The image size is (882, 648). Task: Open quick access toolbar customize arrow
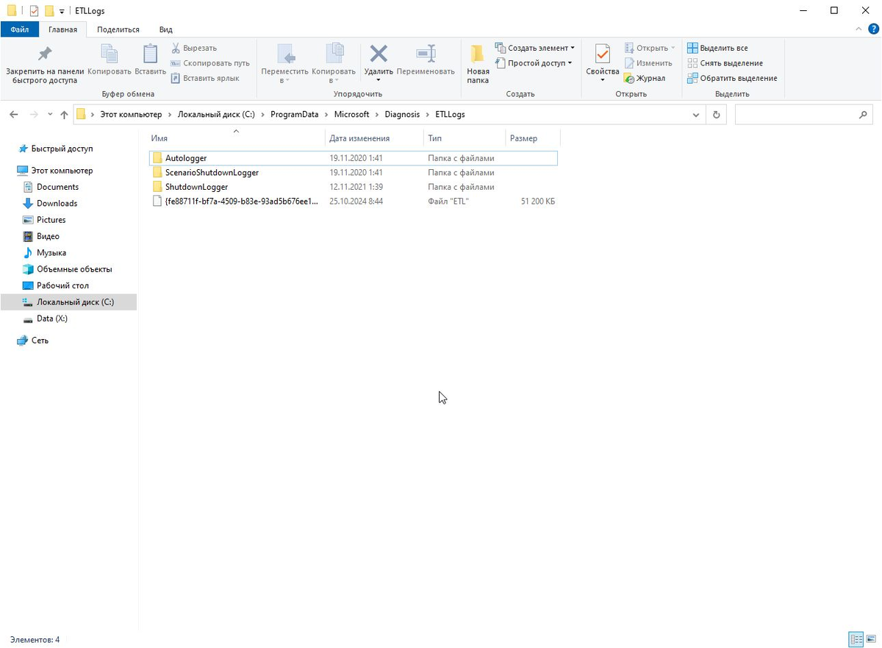(x=62, y=11)
